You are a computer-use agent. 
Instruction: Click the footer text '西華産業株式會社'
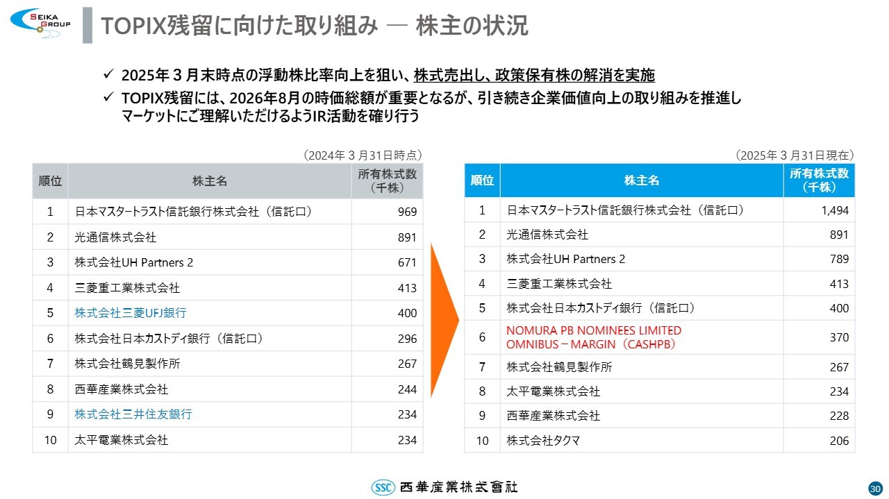(458, 487)
